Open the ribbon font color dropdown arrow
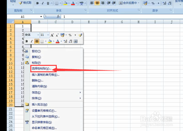 pos(76,3)
